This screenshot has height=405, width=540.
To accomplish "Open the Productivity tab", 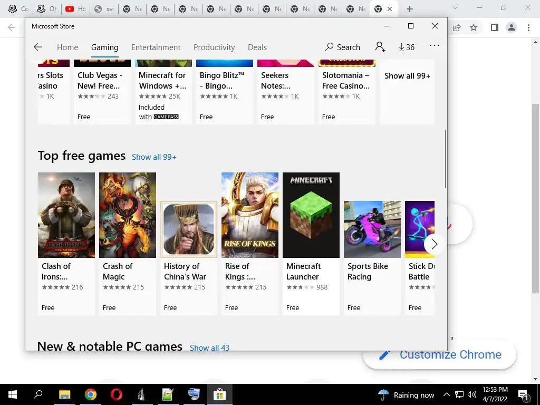I will pyautogui.click(x=214, y=47).
